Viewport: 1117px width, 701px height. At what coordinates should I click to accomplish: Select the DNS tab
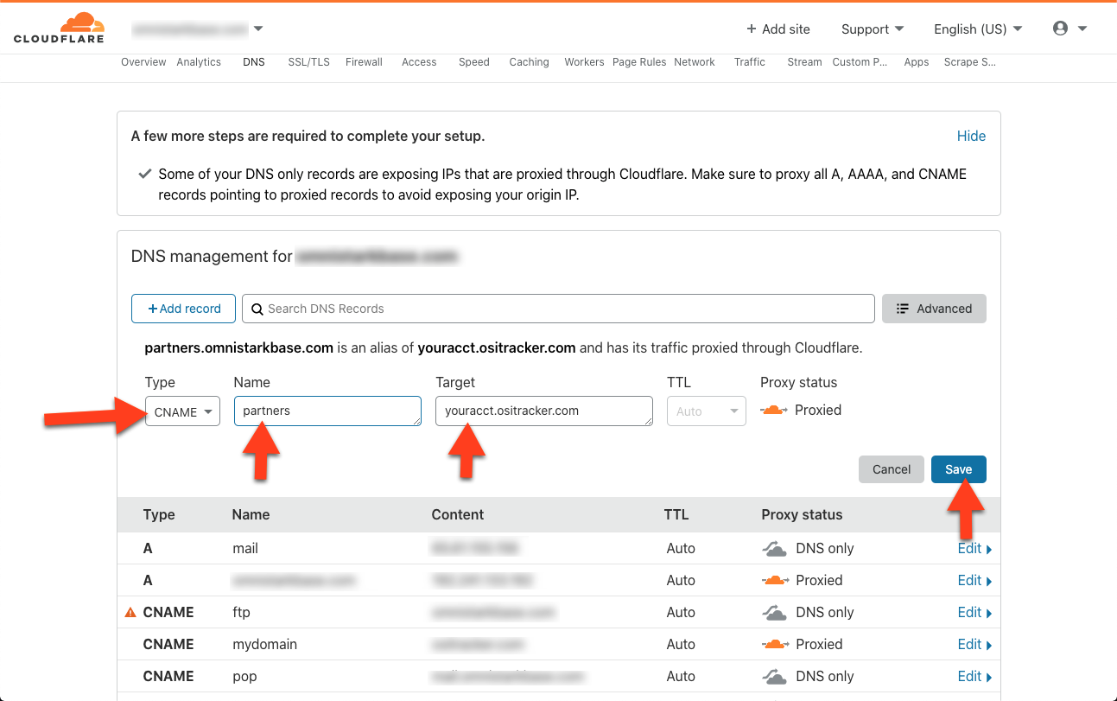coord(254,62)
